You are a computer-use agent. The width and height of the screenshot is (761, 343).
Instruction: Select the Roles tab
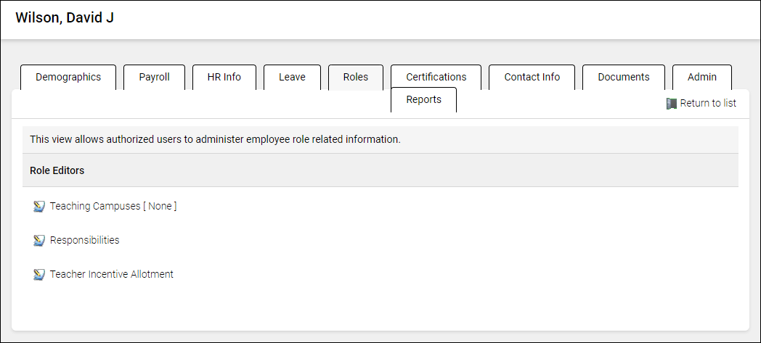coord(356,78)
